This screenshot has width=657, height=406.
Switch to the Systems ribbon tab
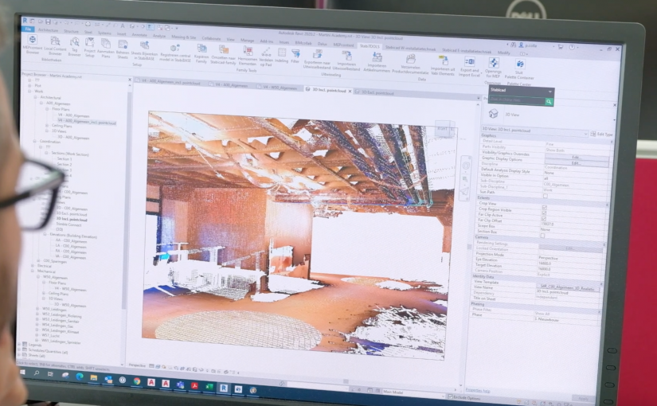[x=104, y=33]
